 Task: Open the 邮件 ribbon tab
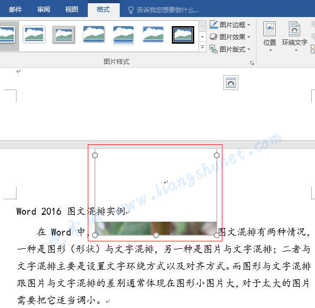pos(15,9)
